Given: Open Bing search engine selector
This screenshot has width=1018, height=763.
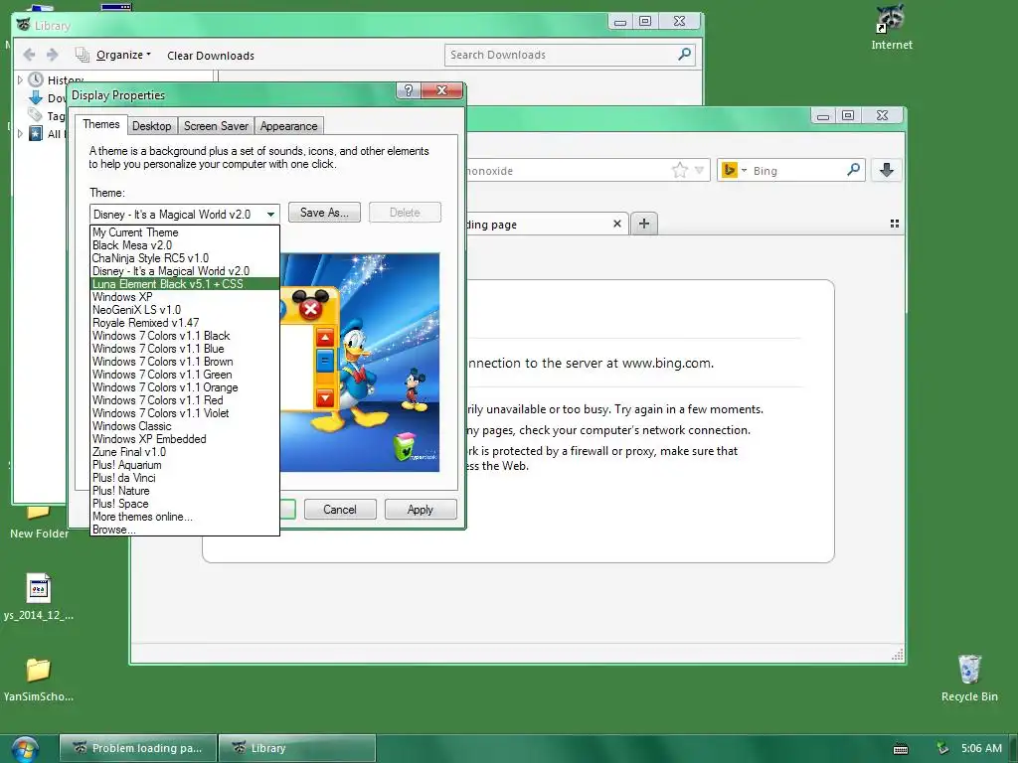Looking at the screenshot, I should [735, 171].
